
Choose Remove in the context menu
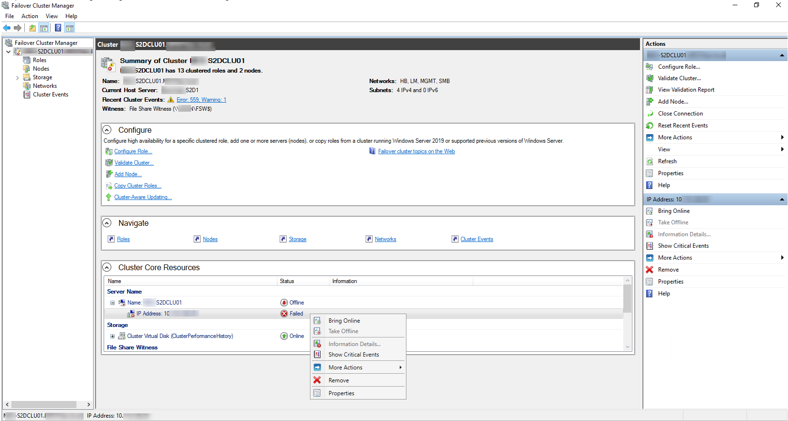358,380
